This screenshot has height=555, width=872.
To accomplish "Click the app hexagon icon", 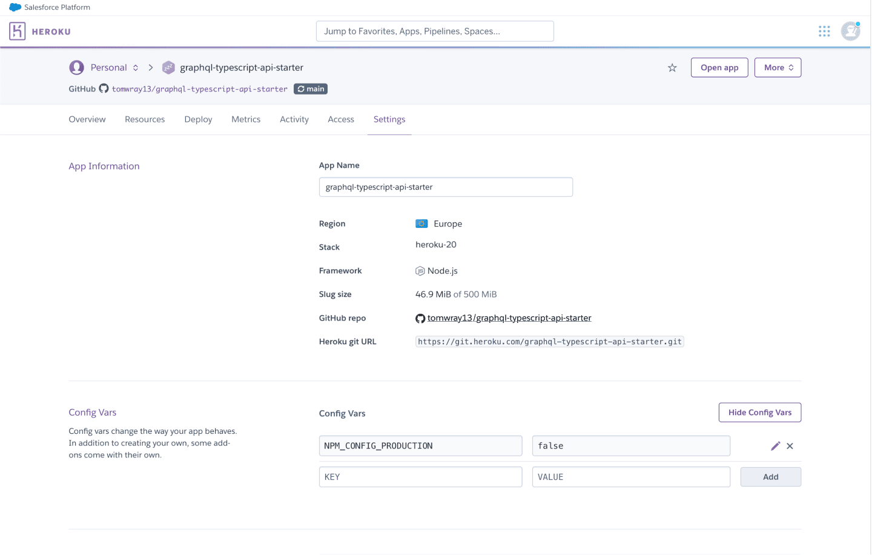I will pyautogui.click(x=168, y=67).
